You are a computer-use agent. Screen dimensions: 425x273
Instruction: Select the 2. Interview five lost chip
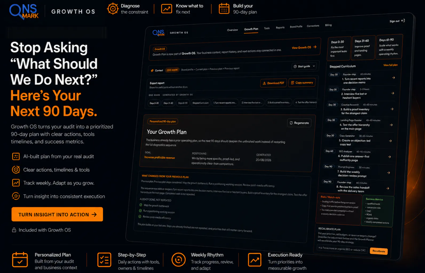click(x=252, y=103)
